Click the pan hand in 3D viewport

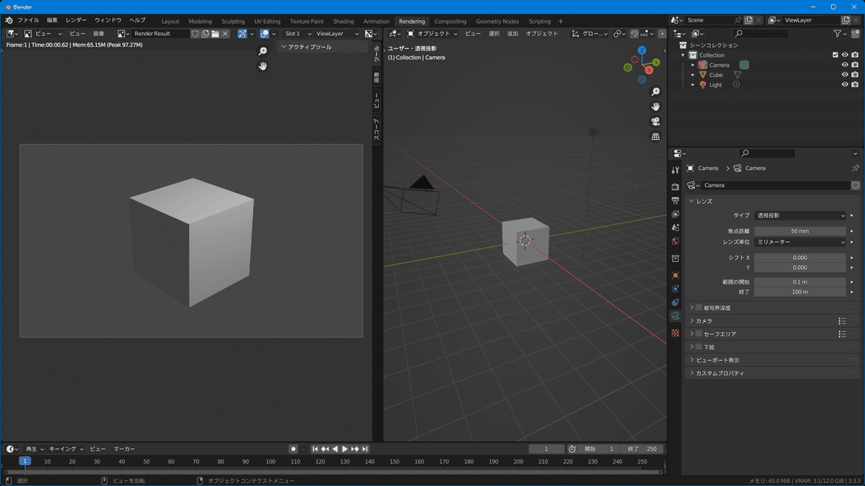click(655, 107)
